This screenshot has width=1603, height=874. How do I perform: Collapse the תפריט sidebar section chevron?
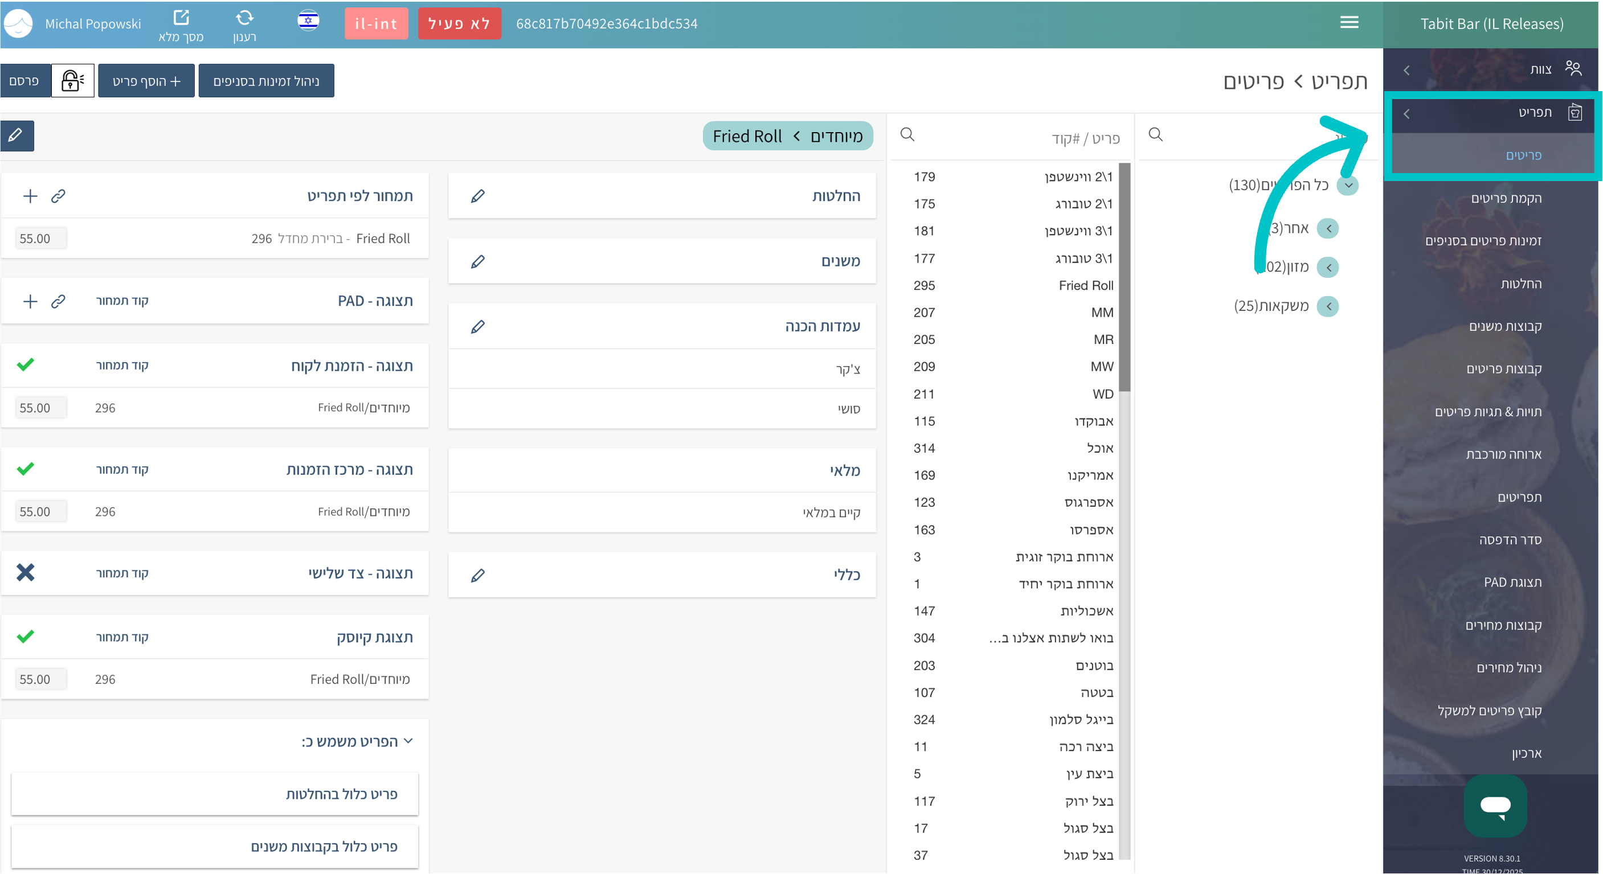pyautogui.click(x=1406, y=113)
